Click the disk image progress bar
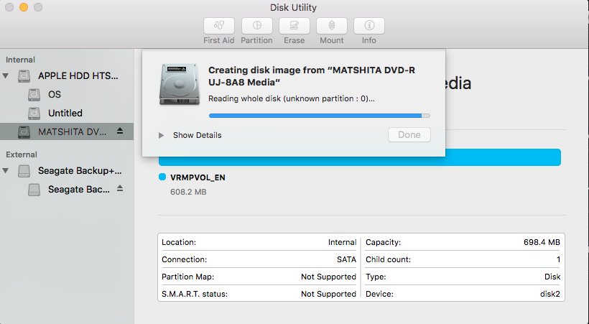This screenshot has width=589, height=324. click(319, 115)
